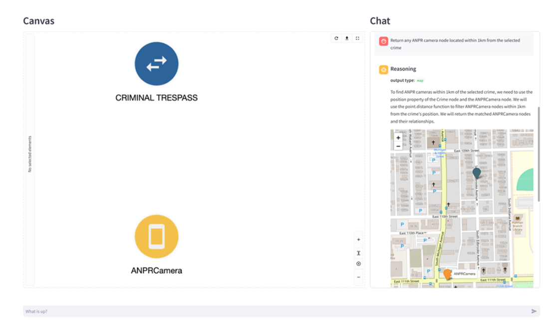Click the orange ANPRCamera map marker
Image resolution: width=549 pixels, height=333 pixels.
click(x=448, y=274)
